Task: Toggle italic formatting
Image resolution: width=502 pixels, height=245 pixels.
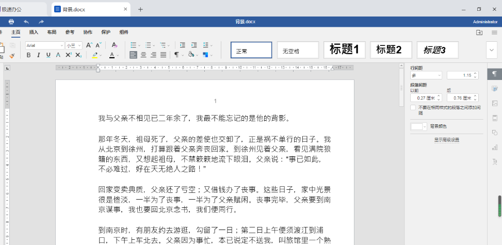Action: [38, 55]
